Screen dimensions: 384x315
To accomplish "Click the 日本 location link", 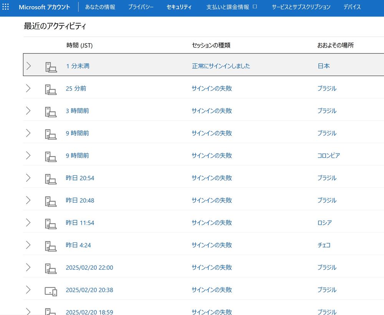I will click(x=323, y=66).
